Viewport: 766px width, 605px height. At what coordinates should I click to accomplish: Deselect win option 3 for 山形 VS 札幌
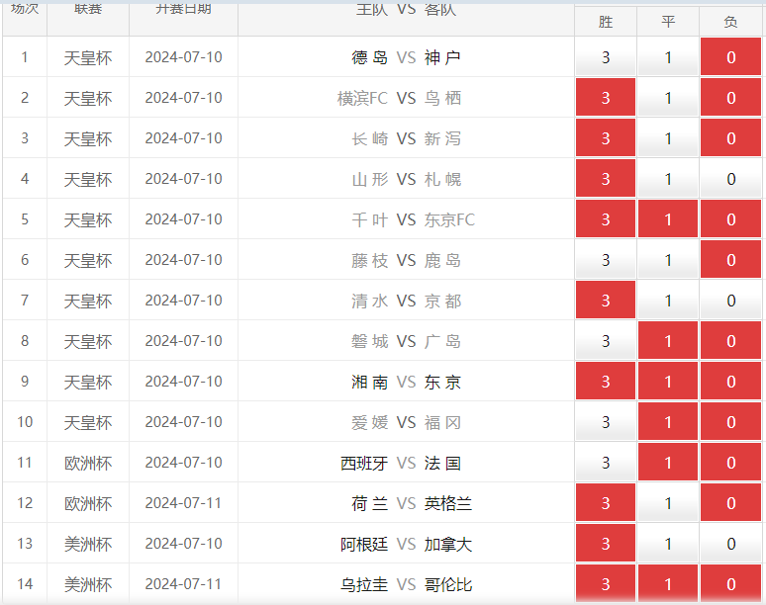pos(606,179)
